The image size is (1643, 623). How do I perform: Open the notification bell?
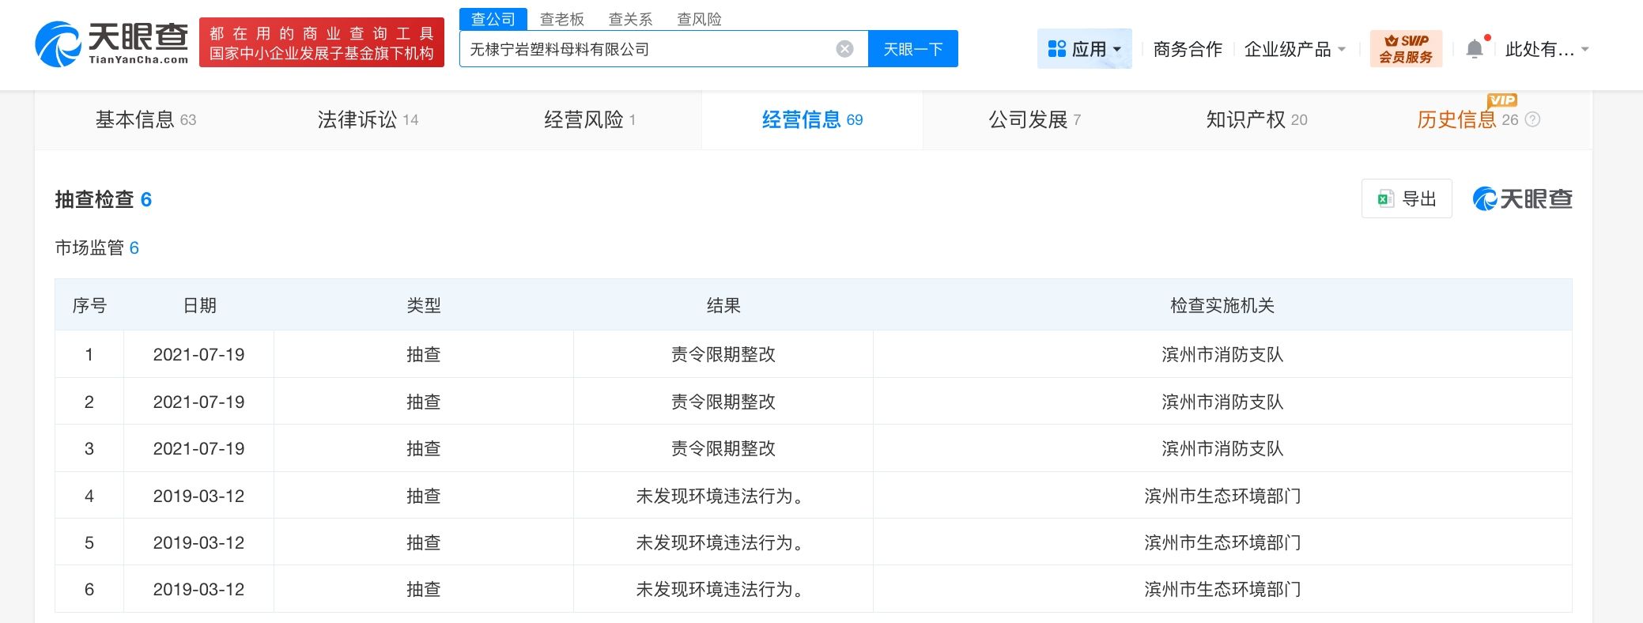tap(1475, 49)
